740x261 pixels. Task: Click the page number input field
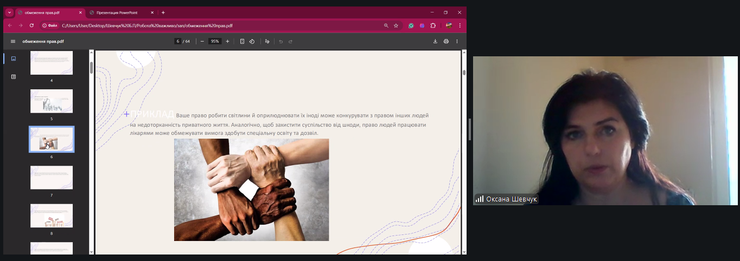177,41
